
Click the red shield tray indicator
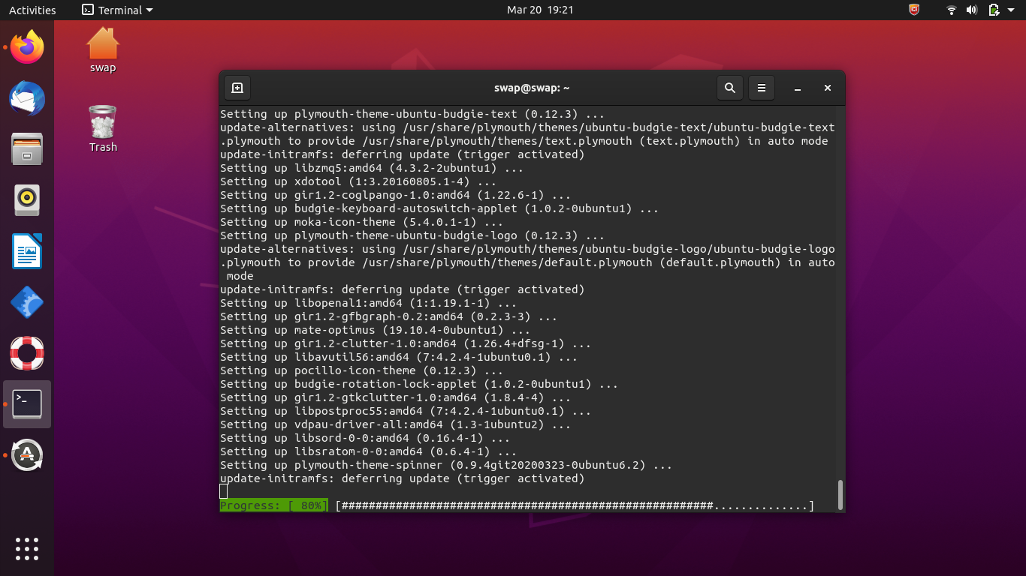pos(914,10)
